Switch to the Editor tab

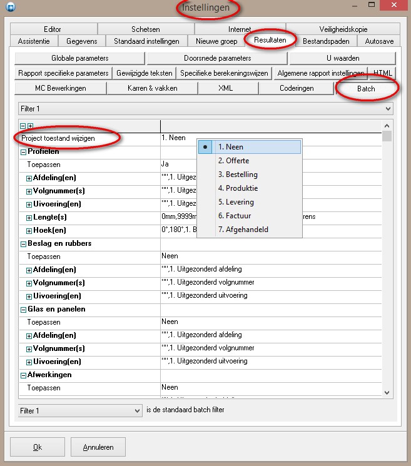point(53,29)
